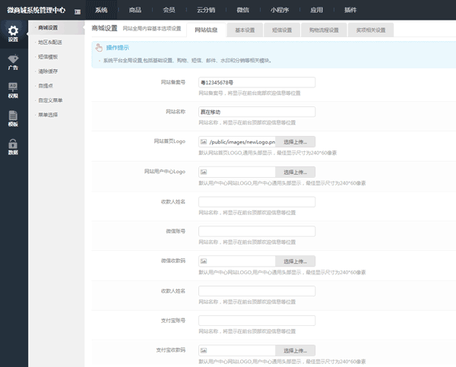
Task: Focus the 网站名称 input field
Action: pos(256,112)
